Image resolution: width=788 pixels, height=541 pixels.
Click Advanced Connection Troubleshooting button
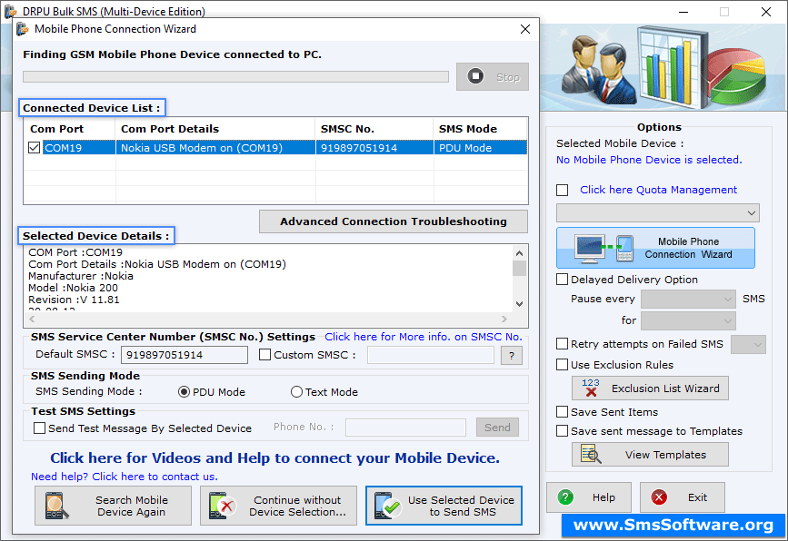(394, 221)
